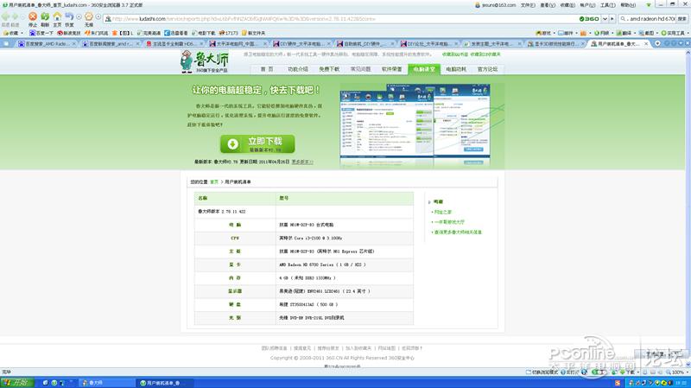
Task: Open the 电影下载 bookmark
Action: coord(203,33)
